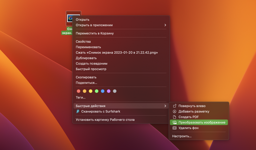
Task: Choose Открыть в приложении menu entry
Action: coord(121,25)
